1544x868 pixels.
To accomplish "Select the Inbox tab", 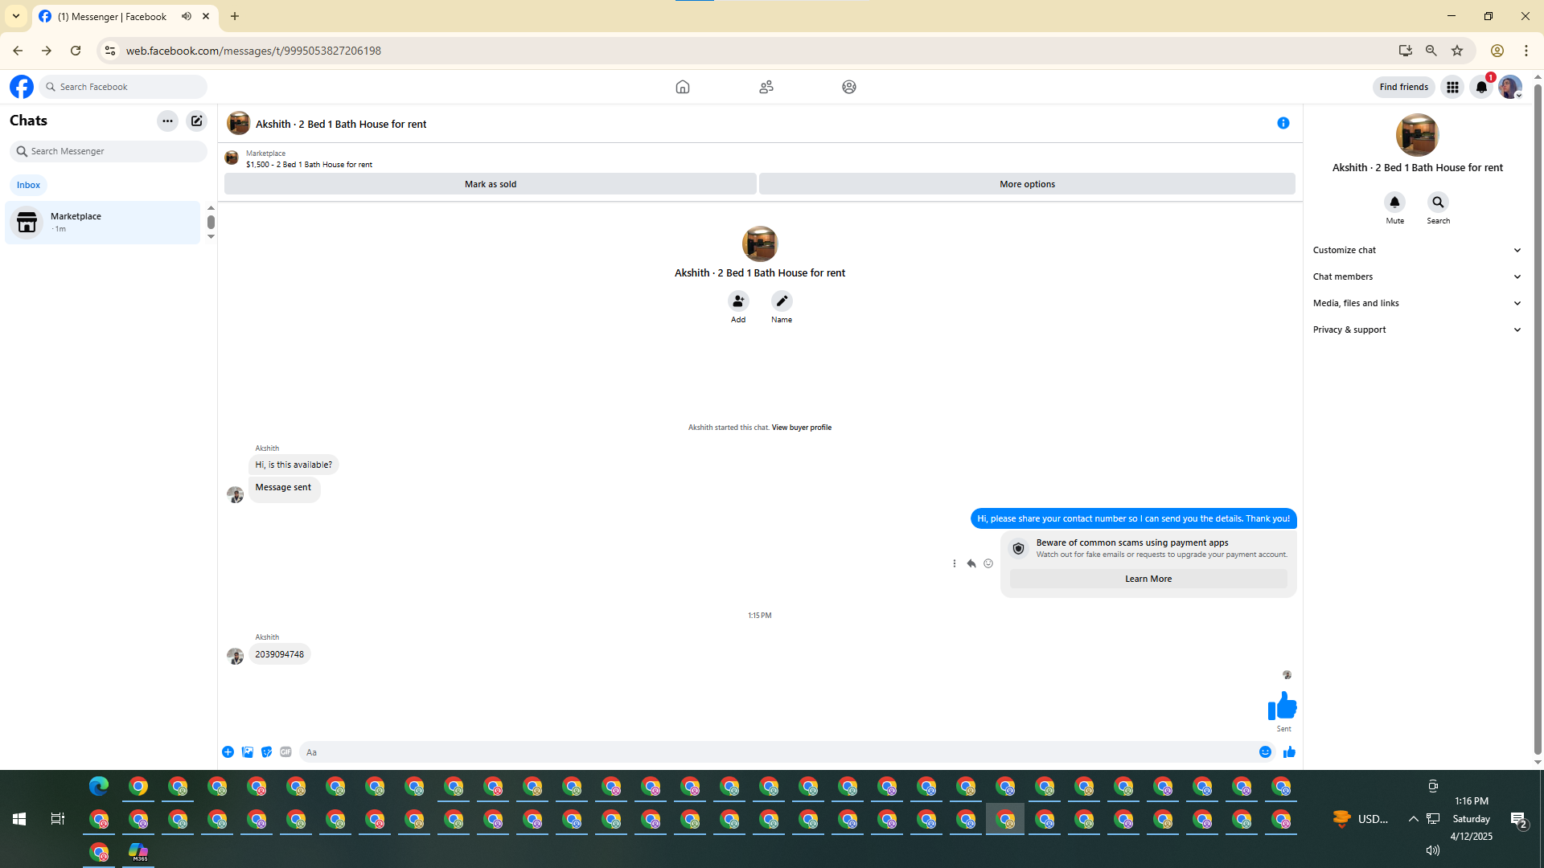I will 29,186.
